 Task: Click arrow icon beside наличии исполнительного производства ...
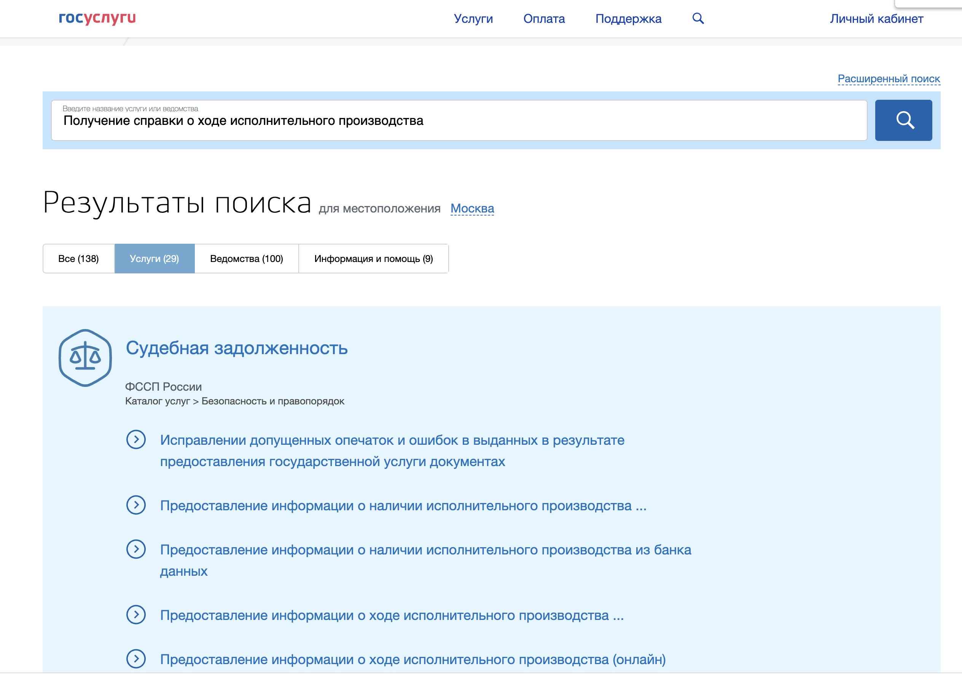pyautogui.click(x=136, y=505)
